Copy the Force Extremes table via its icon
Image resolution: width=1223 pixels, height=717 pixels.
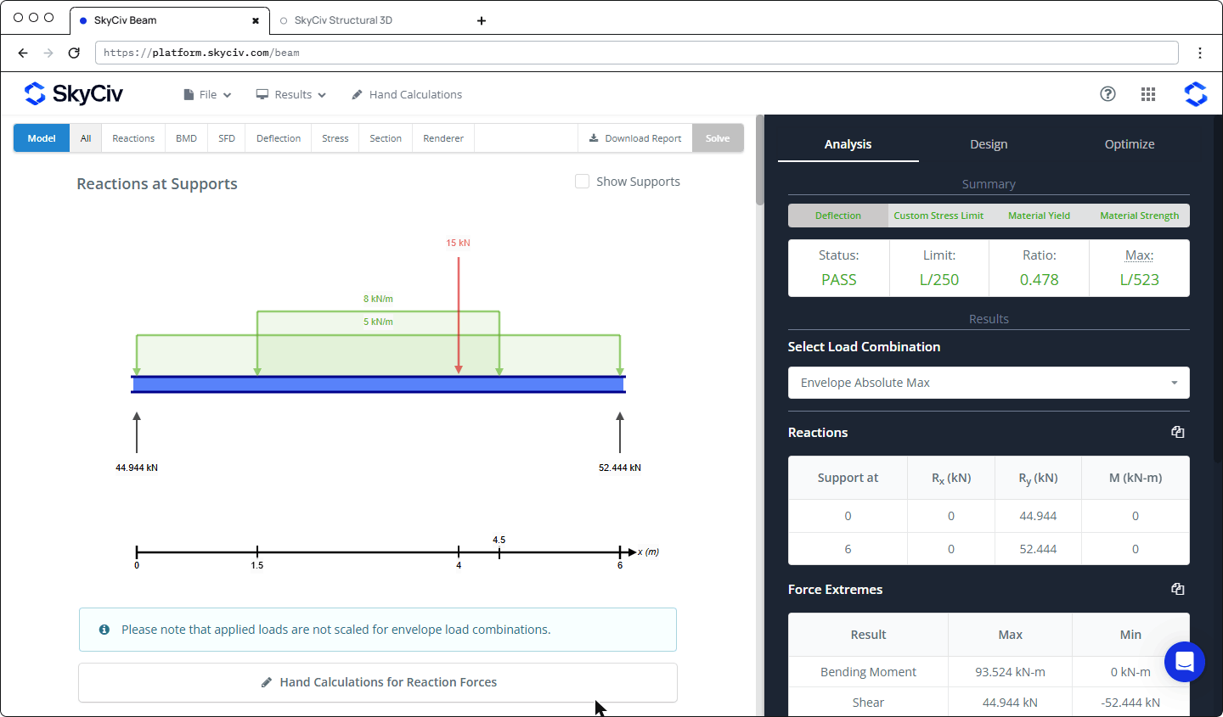(1177, 589)
